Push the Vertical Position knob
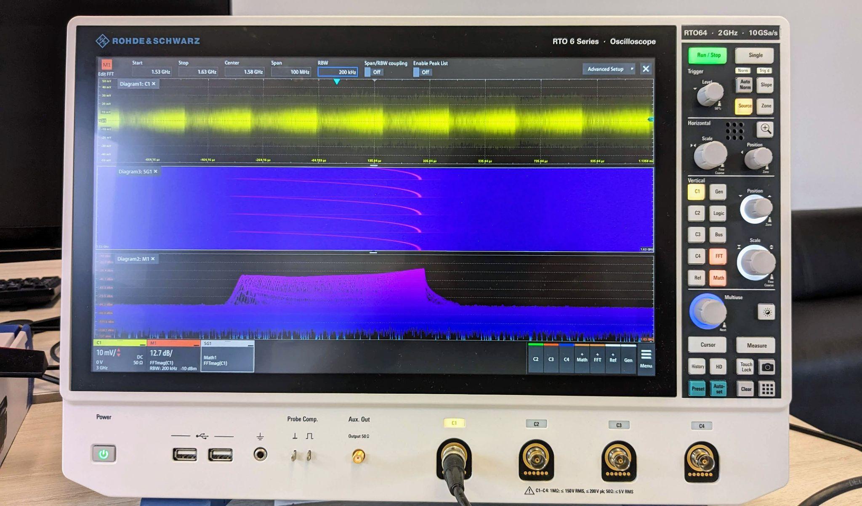862x506 pixels. point(757,208)
